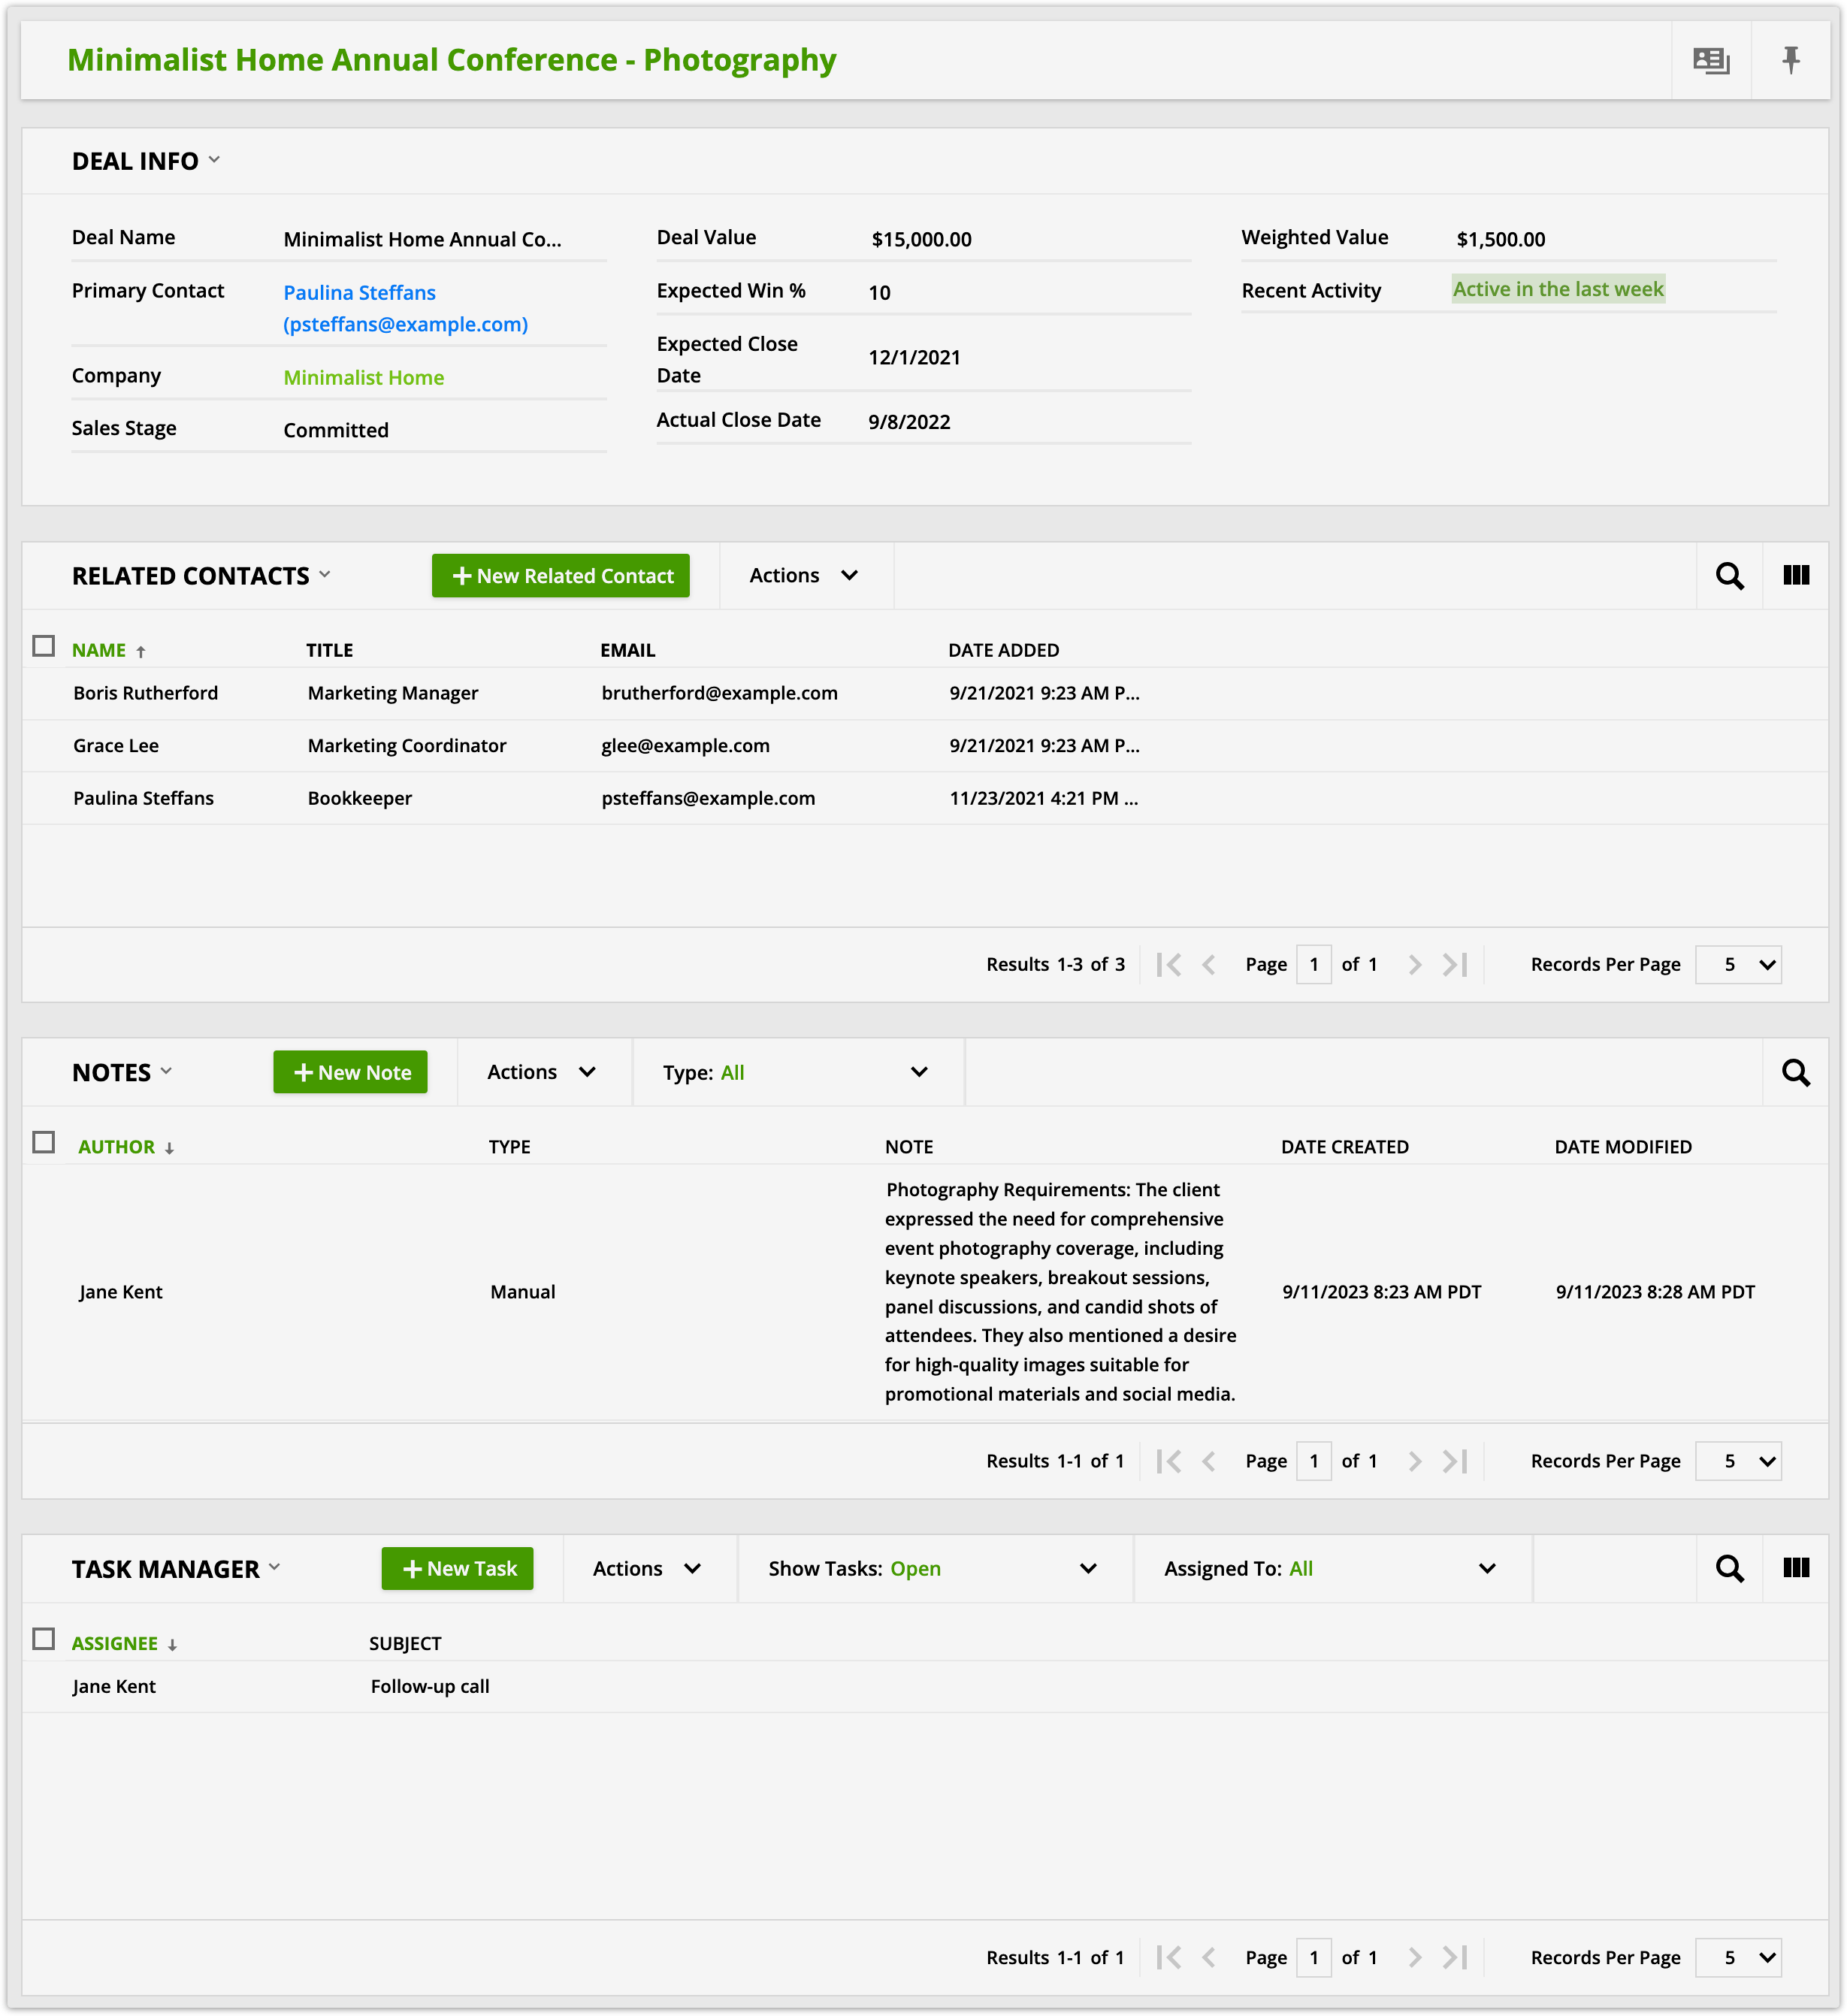Click New Related Contact button

(x=560, y=576)
